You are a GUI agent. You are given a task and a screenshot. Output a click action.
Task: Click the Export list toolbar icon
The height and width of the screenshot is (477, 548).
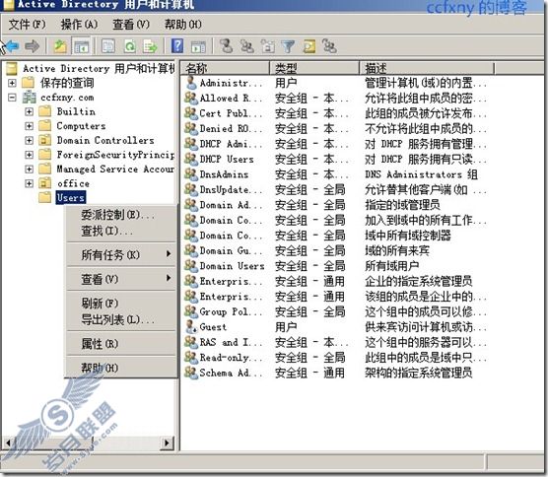point(151,46)
